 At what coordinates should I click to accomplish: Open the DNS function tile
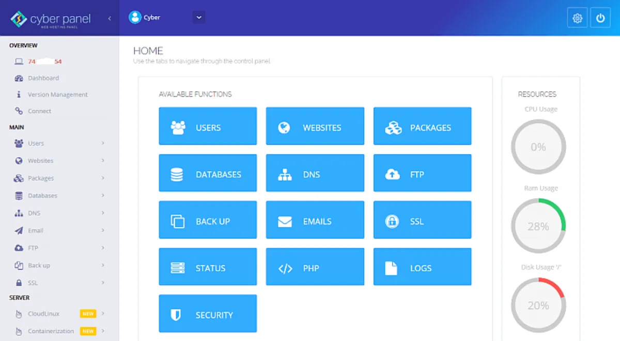pyautogui.click(x=315, y=173)
